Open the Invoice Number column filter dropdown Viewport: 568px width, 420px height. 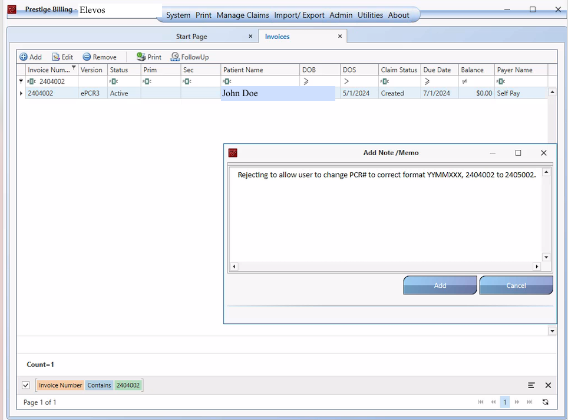coord(74,68)
